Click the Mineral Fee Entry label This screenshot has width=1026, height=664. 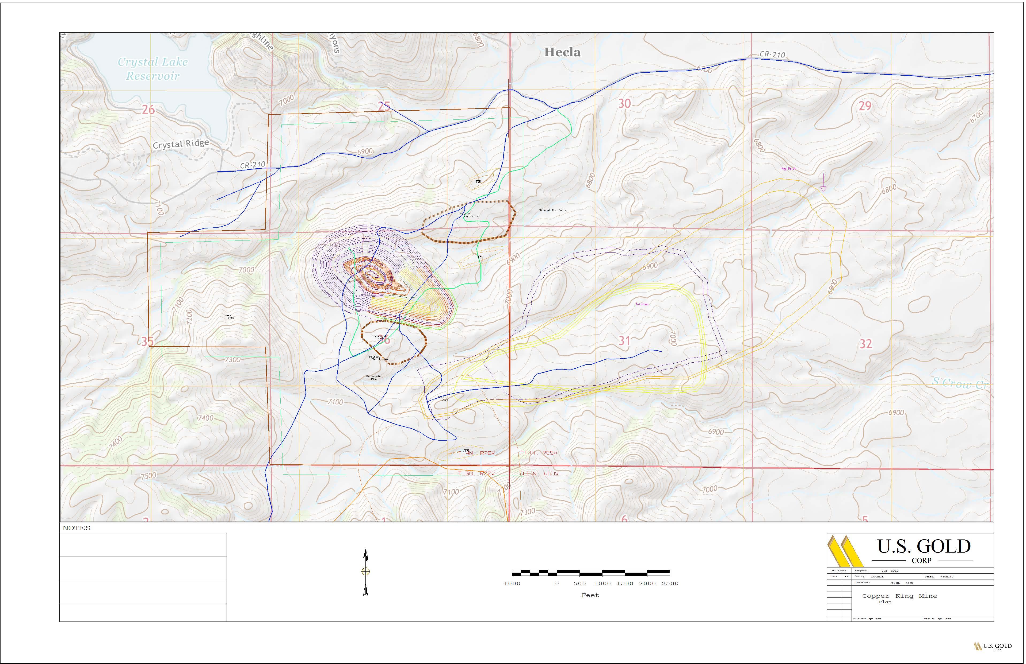(553, 210)
